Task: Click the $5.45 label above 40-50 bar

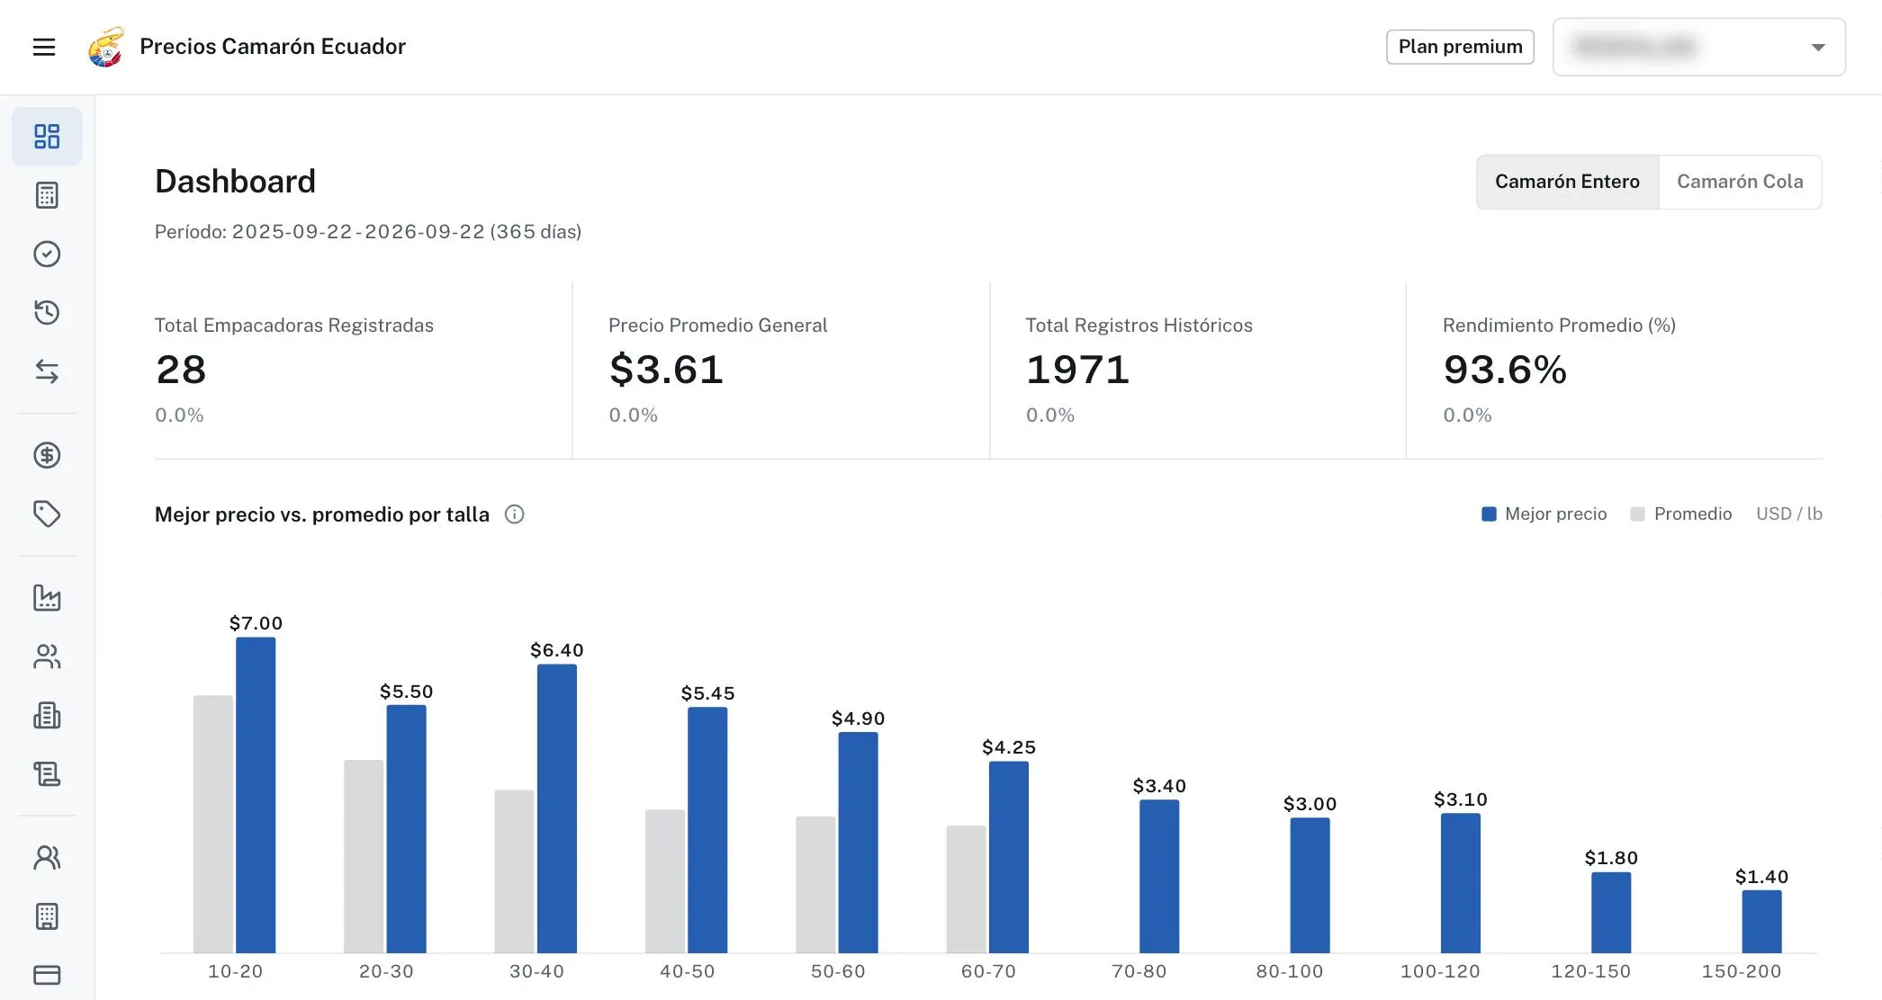Action: click(x=707, y=693)
